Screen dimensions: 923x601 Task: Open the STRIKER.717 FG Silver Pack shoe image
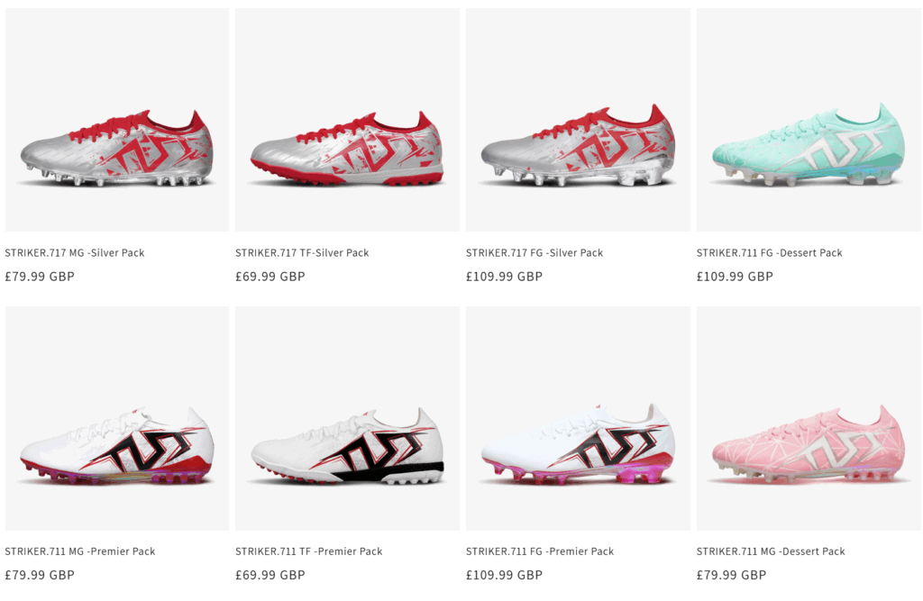tap(578, 120)
